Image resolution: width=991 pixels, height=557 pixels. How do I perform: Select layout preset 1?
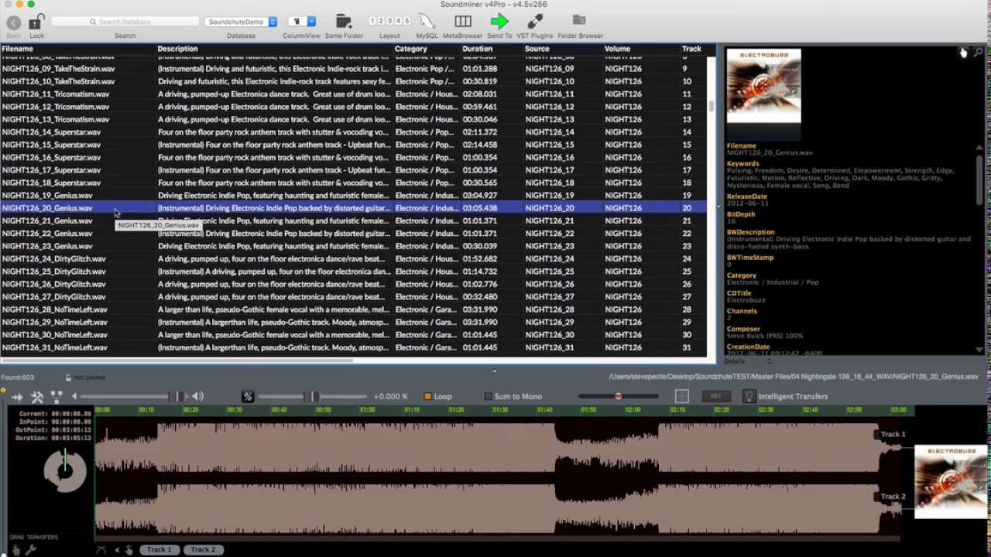pyautogui.click(x=372, y=21)
